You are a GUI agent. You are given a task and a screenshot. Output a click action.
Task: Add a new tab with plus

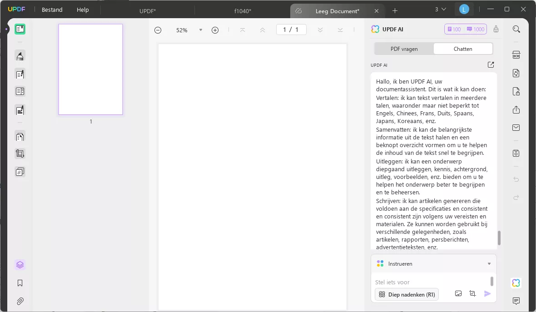click(395, 10)
